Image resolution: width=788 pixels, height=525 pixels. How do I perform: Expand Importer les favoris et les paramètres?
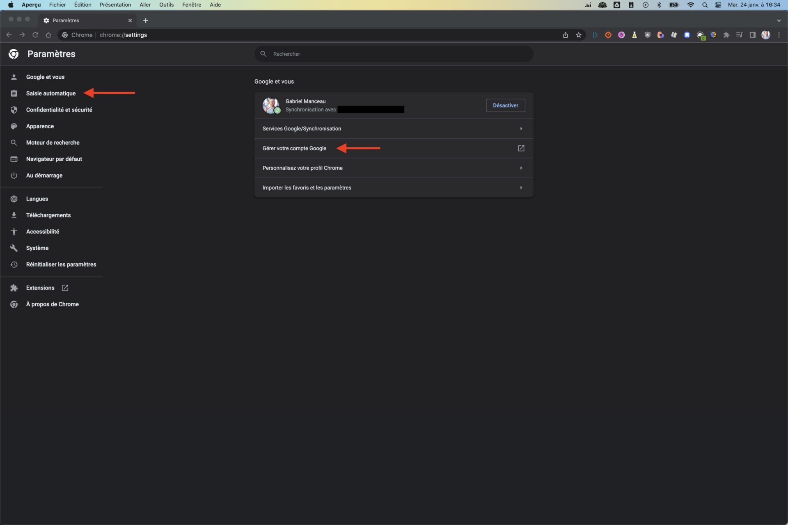394,188
